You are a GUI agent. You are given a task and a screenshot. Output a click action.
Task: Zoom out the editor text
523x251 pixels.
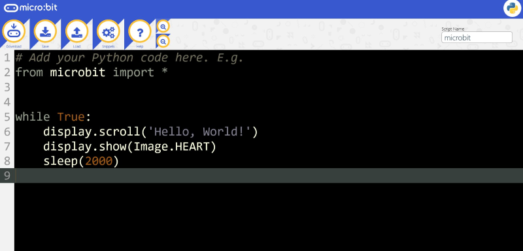point(163,42)
